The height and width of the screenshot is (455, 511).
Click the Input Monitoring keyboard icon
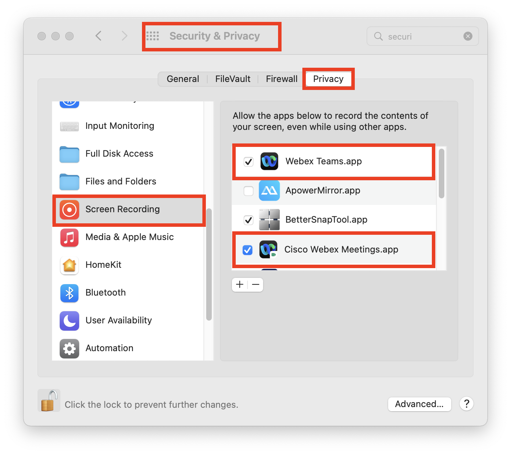tap(69, 126)
